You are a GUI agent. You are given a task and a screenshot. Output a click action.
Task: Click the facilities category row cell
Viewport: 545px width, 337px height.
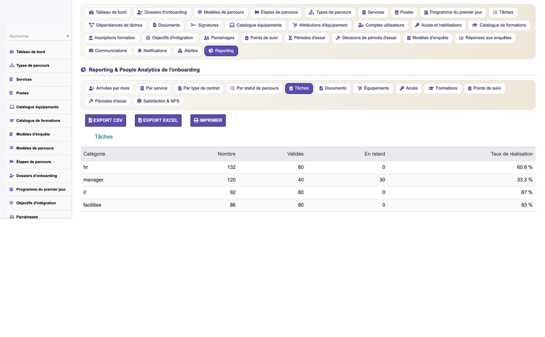pyautogui.click(x=92, y=205)
